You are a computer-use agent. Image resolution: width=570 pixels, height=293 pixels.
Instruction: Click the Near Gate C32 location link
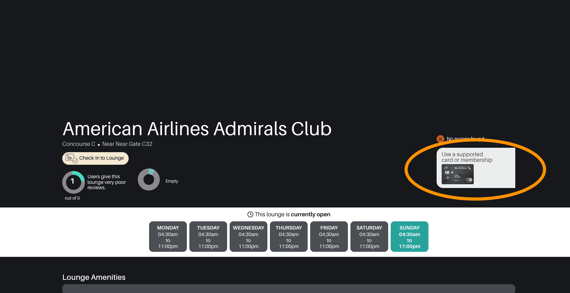pyautogui.click(x=127, y=144)
